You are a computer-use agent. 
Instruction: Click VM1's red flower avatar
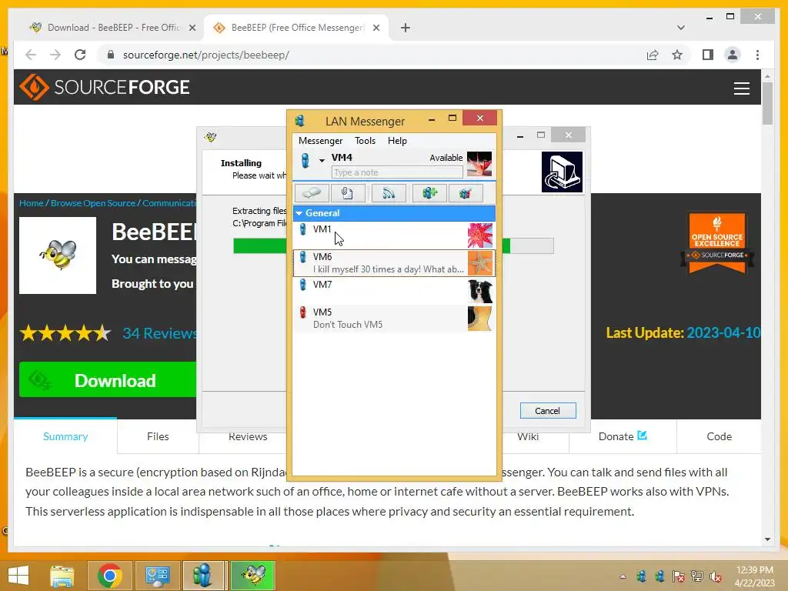[480, 235]
